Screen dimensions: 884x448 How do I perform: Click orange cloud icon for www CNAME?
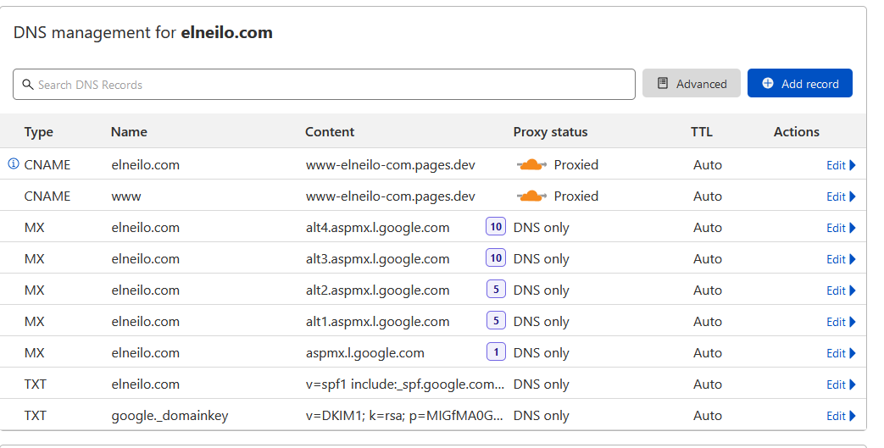pyautogui.click(x=531, y=196)
